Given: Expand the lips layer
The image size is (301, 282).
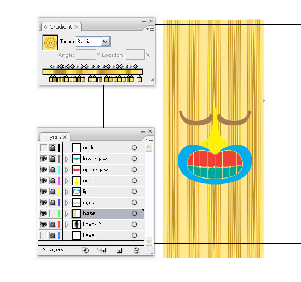Looking at the screenshot, I should [x=67, y=192].
